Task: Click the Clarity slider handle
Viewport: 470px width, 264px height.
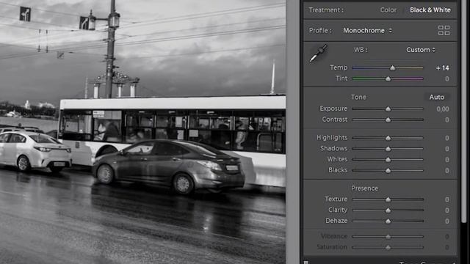Action: [x=388, y=210]
